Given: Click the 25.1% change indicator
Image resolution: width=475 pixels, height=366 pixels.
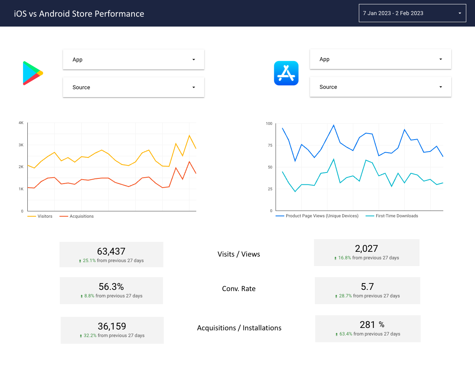Looking at the screenshot, I should pyautogui.click(x=87, y=261).
